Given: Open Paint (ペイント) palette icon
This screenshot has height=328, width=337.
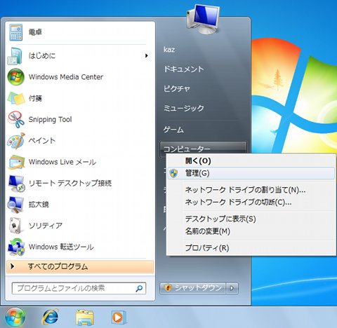Looking at the screenshot, I should 16,141.
